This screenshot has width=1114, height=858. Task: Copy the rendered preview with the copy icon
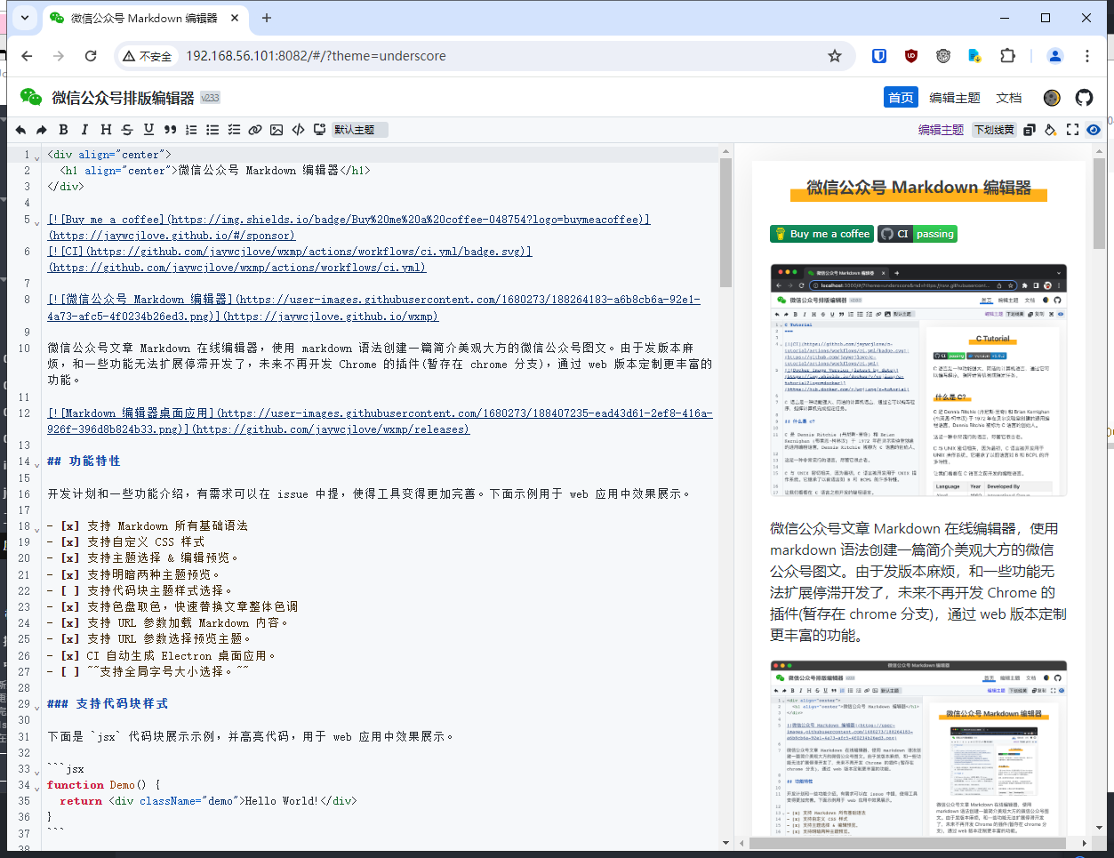pyautogui.click(x=1030, y=130)
